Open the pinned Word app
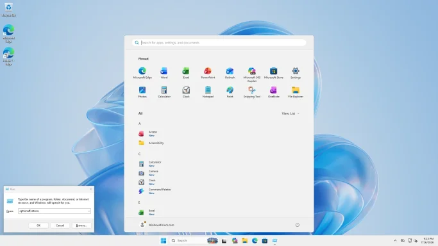This screenshot has width=438, height=246. tap(164, 73)
